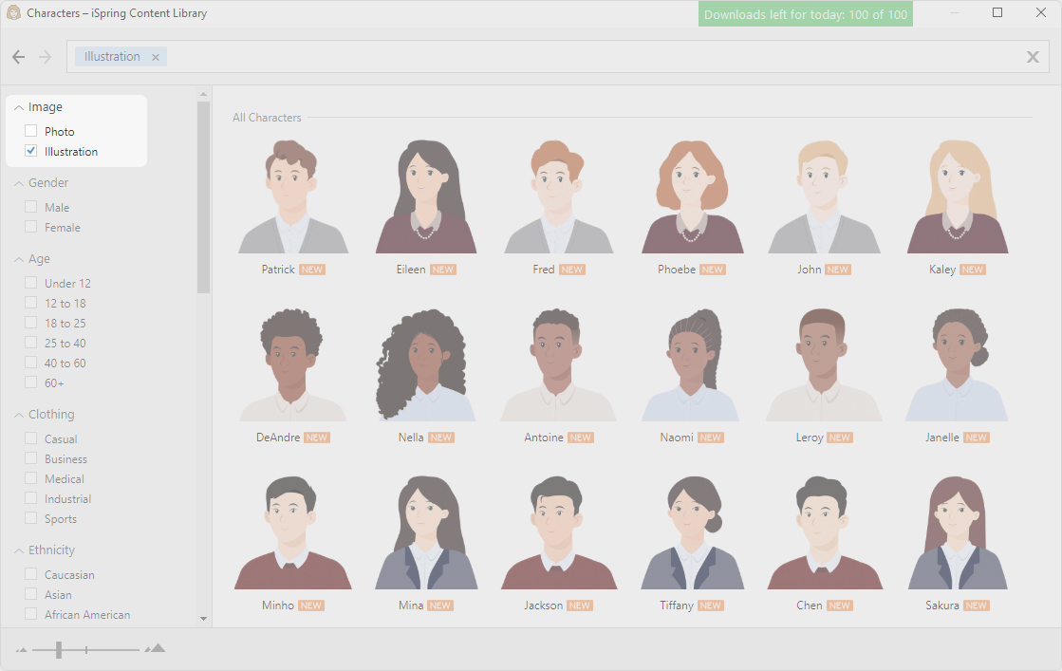This screenshot has width=1062, height=671.
Task: Choose the Kaley character
Action: click(x=957, y=207)
